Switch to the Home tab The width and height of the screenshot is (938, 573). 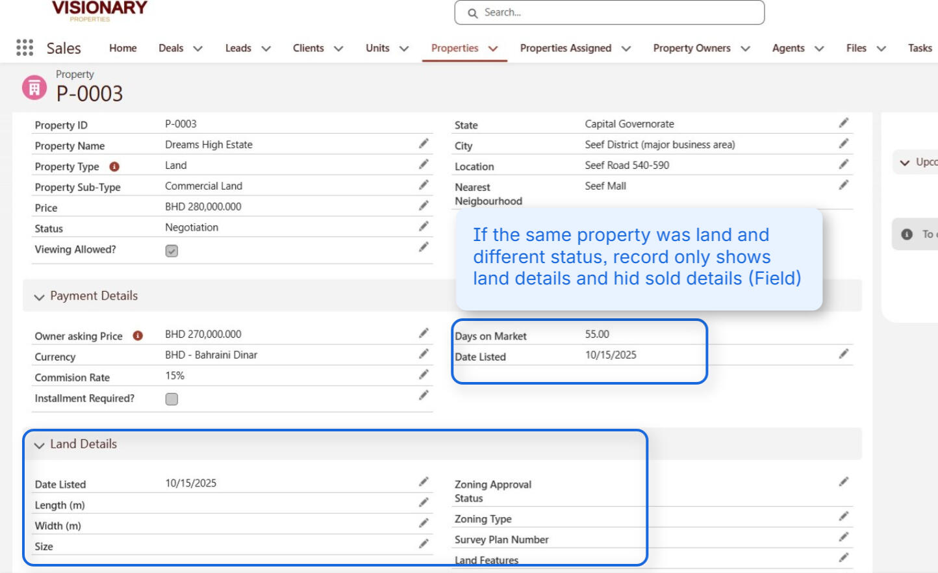[x=123, y=47]
